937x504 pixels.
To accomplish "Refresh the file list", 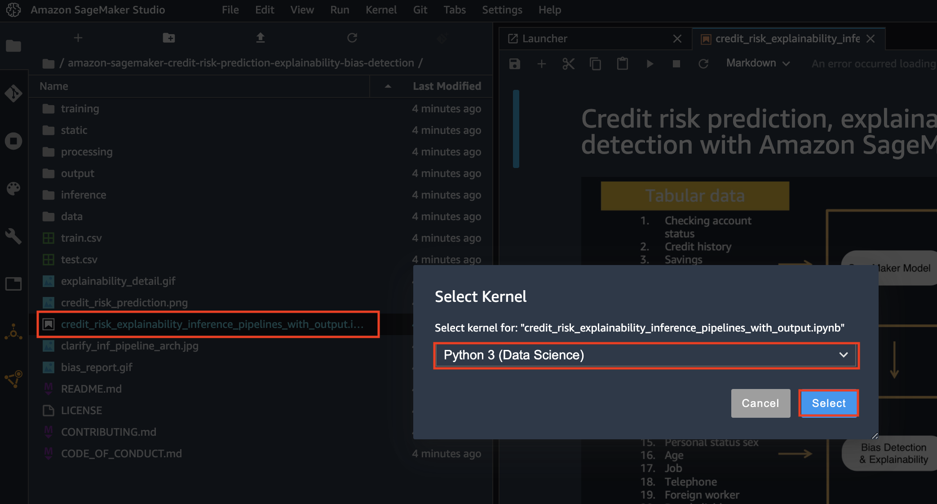I will pyautogui.click(x=352, y=38).
